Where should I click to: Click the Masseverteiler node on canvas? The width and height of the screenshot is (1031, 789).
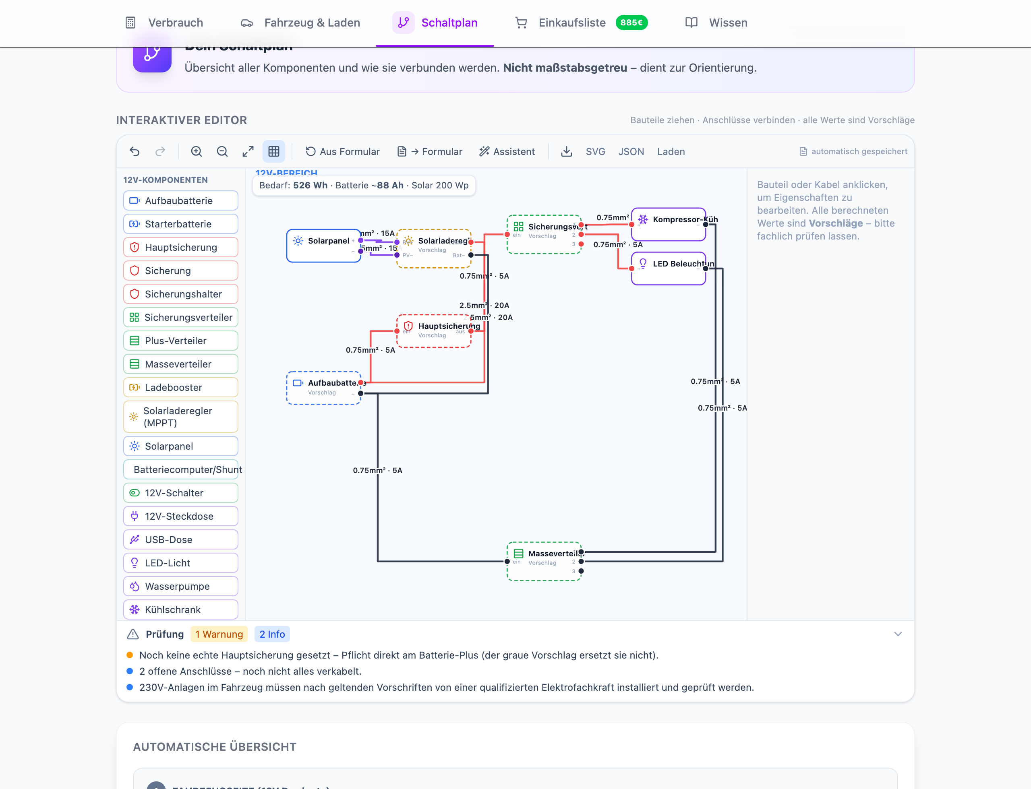[544, 561]
